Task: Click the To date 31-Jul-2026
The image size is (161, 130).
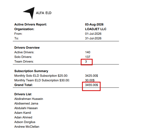Action: 93,38
